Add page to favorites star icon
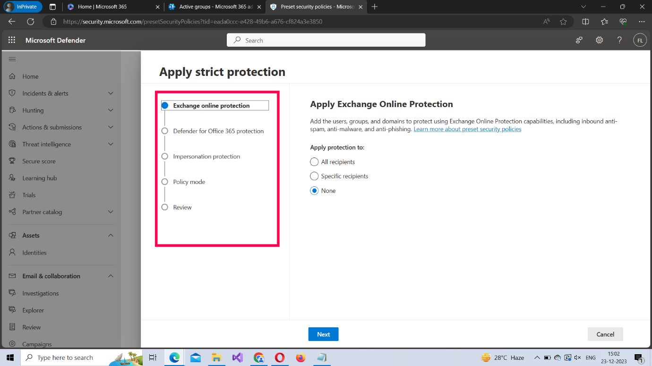 pos(563,22)
